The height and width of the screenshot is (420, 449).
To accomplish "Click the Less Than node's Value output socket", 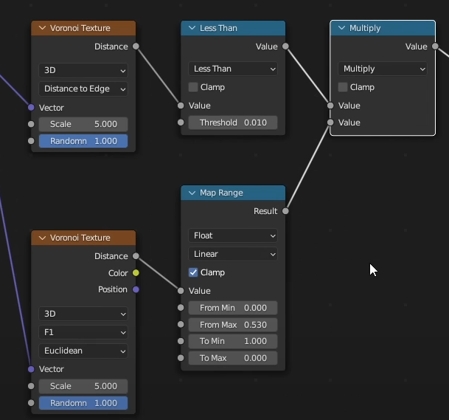I will click(285, 47).
